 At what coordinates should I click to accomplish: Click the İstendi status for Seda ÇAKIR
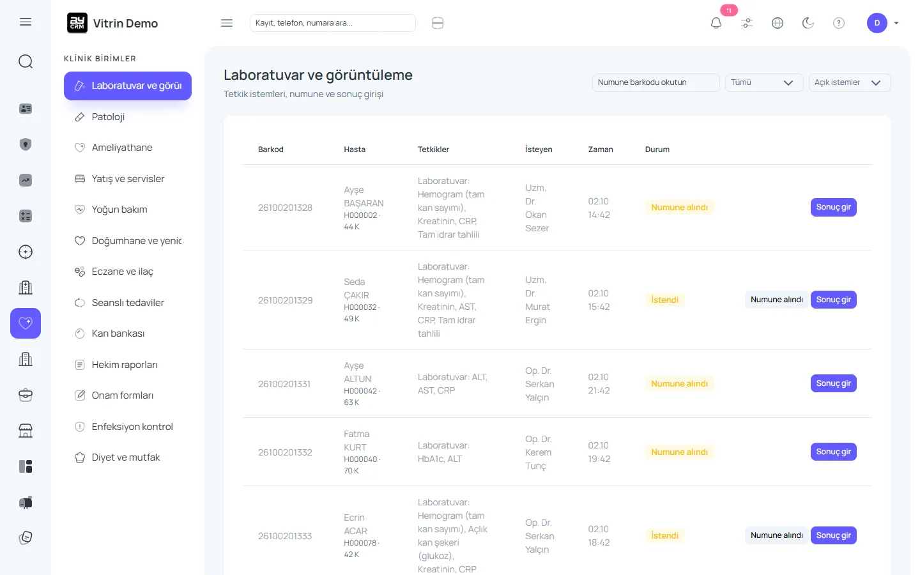665,300
